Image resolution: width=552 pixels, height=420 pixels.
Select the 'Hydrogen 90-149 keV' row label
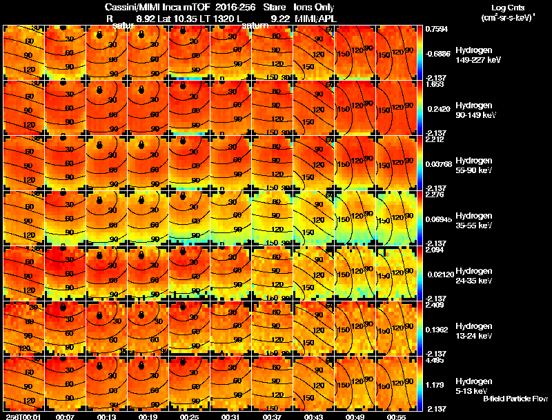click(x=475, y=110)
